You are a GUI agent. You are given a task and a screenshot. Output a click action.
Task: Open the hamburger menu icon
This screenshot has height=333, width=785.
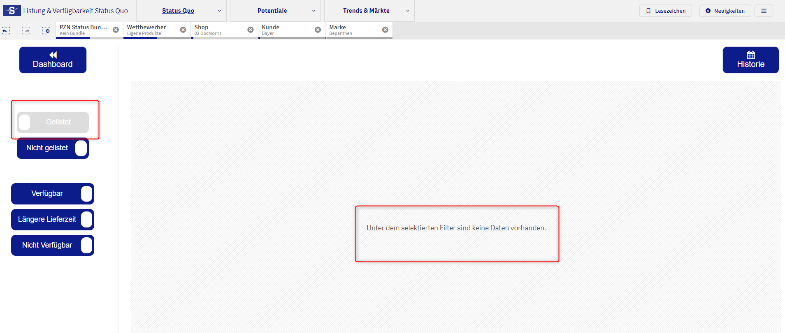point(764,11)
